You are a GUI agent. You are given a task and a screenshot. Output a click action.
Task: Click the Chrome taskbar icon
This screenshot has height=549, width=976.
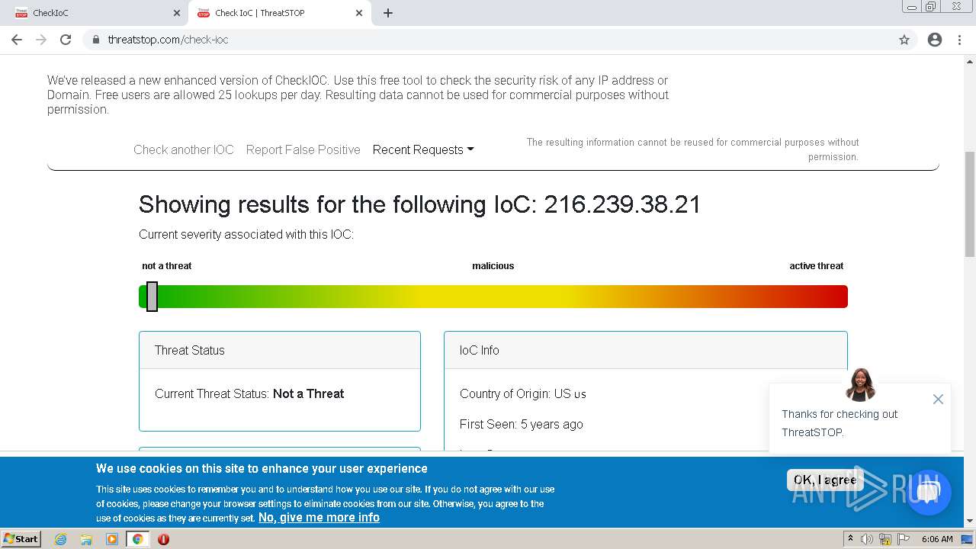pos(138,539)
